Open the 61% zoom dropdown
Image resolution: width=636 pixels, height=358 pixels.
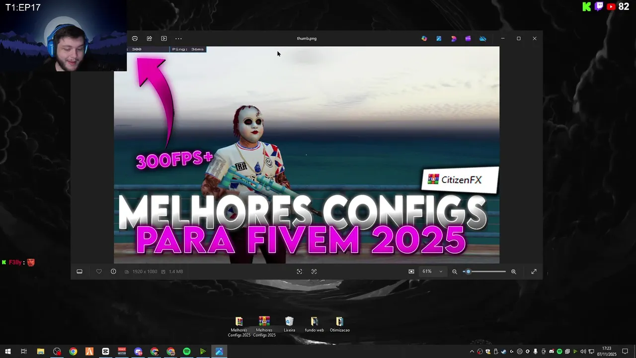coord(432,271)
